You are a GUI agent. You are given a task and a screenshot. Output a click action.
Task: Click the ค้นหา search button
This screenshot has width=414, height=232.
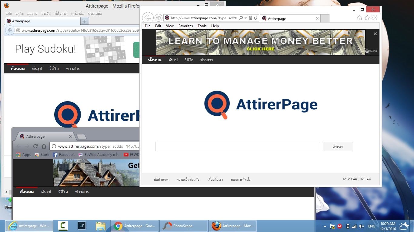(338, 147)
